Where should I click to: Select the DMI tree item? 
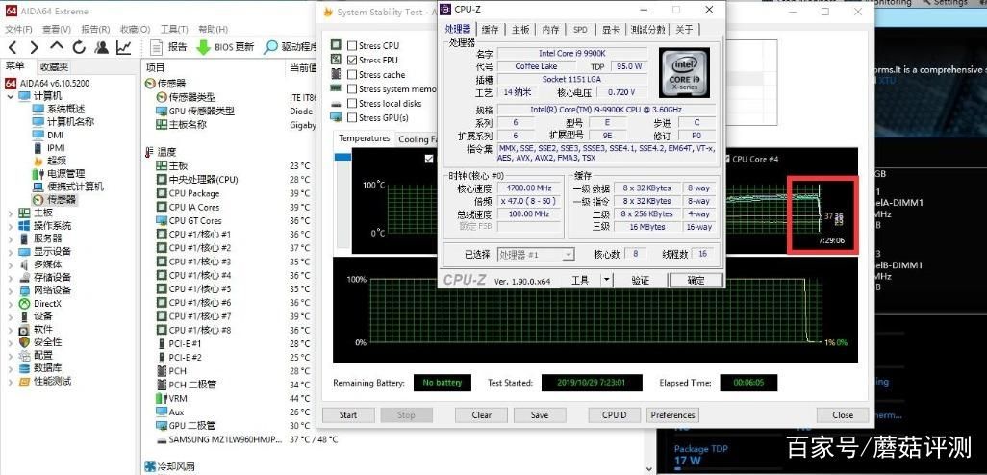[56, 135]
